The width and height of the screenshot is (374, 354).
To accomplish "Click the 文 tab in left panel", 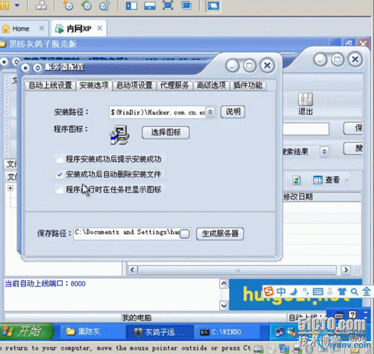I will pyautogui.click(x=12, y=164).
